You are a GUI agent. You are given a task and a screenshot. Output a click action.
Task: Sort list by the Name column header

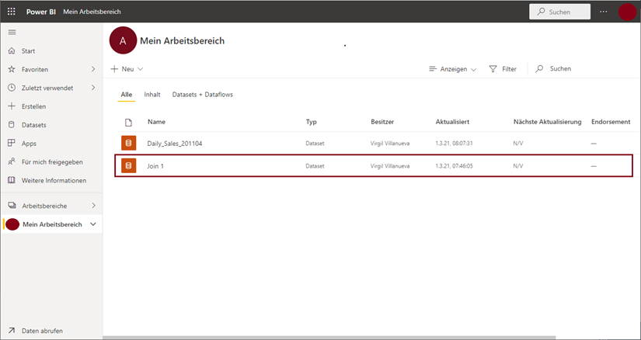(x=156, y=122)
